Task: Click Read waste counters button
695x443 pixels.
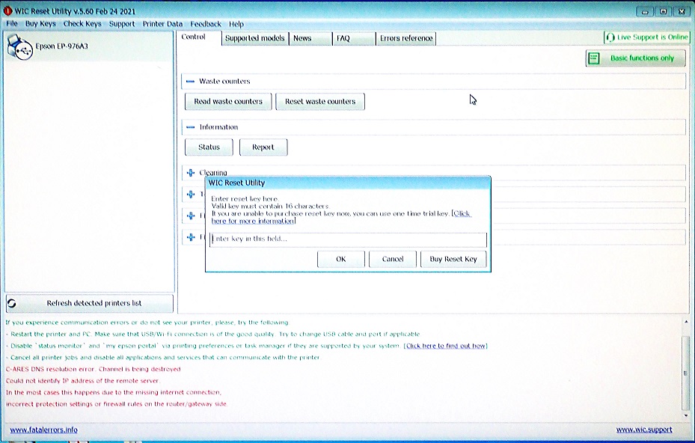Action: (x=228, y=102)
